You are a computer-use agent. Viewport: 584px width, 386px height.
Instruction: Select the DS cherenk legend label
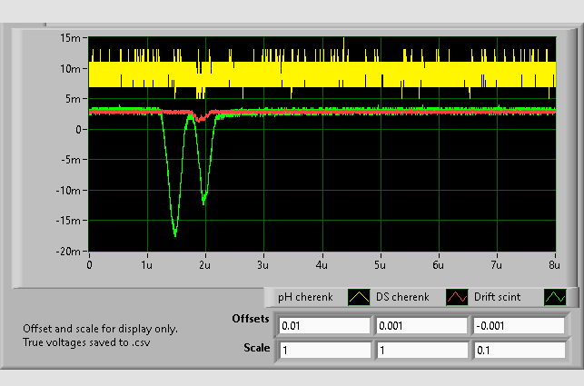403,297
